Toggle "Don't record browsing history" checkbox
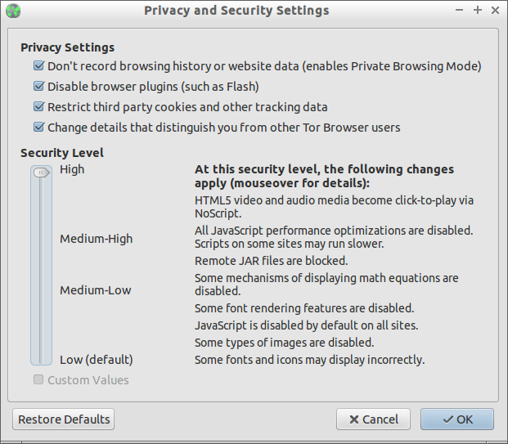The image size is (508, 444). (38, 66)
